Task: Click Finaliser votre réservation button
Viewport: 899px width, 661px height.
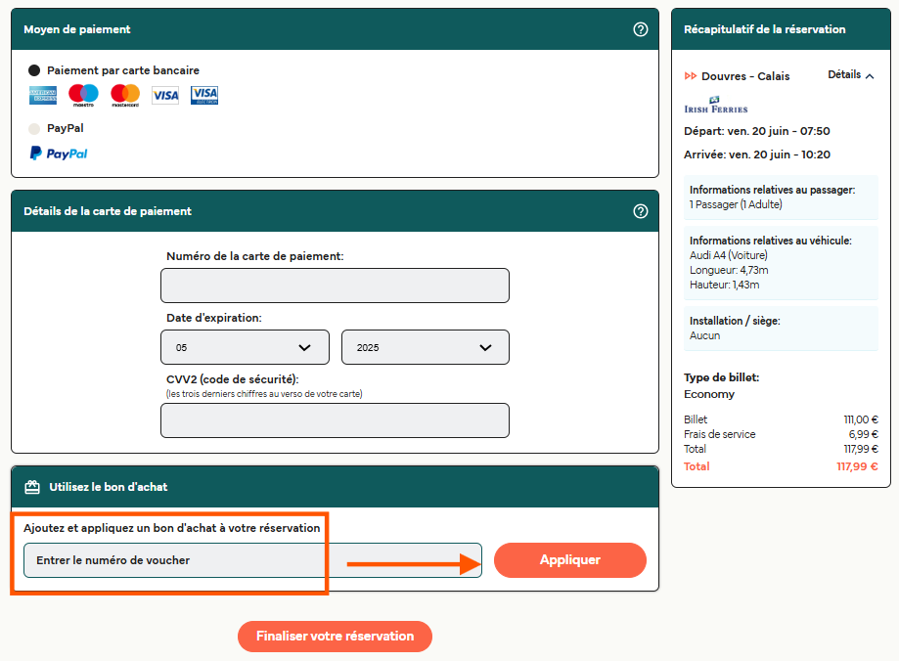Action: click(335, 636)
